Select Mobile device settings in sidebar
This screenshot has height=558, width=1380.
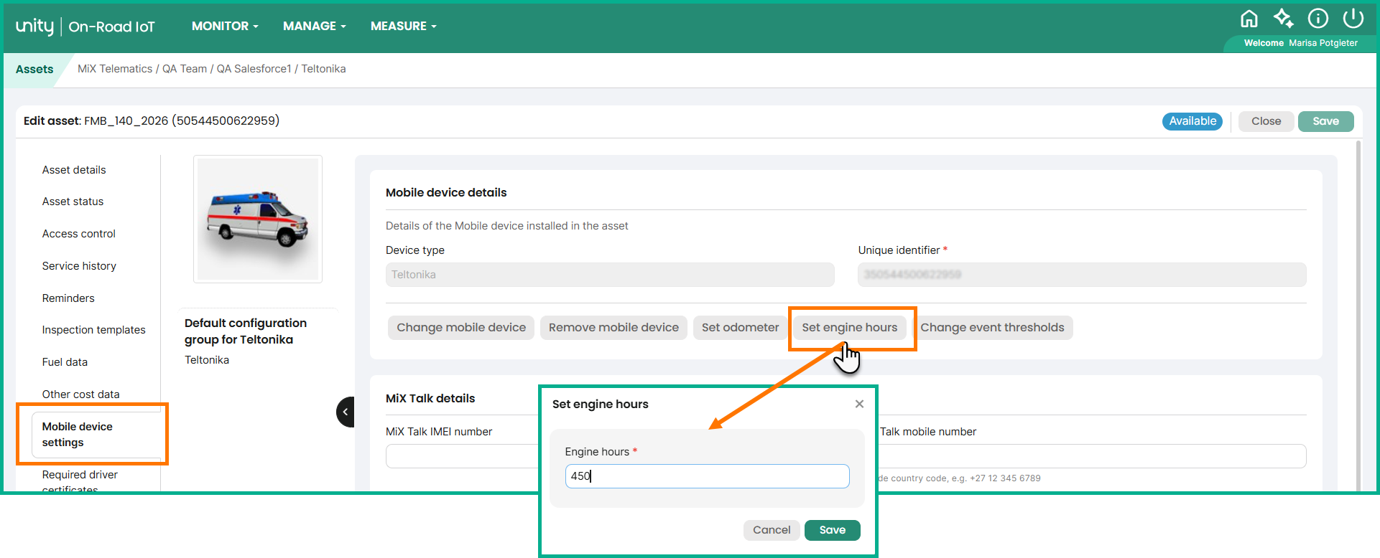click(x=78, y=435)
